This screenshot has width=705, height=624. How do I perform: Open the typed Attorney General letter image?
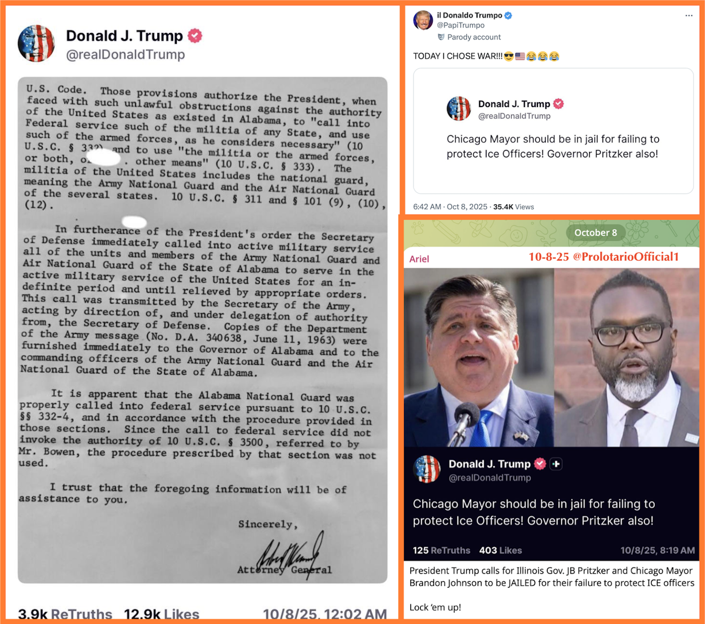(x=203, y=330)
